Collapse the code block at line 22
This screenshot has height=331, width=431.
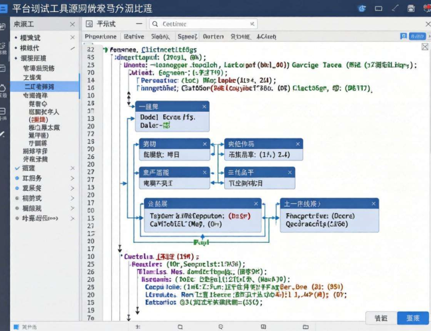click(105, 50)
